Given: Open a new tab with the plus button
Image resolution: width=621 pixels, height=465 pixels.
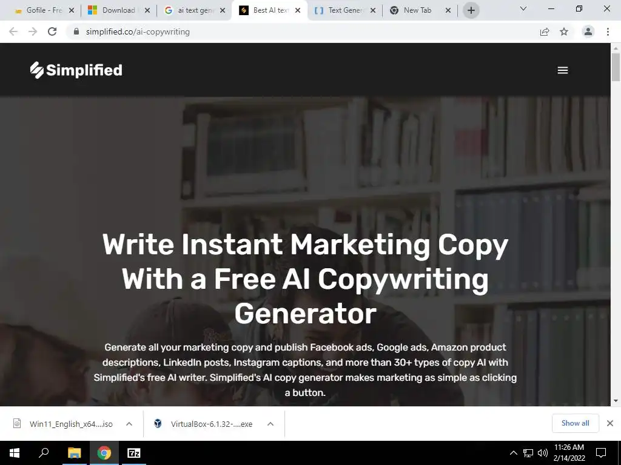Looking at the screenshot, I should click(471, 10).
